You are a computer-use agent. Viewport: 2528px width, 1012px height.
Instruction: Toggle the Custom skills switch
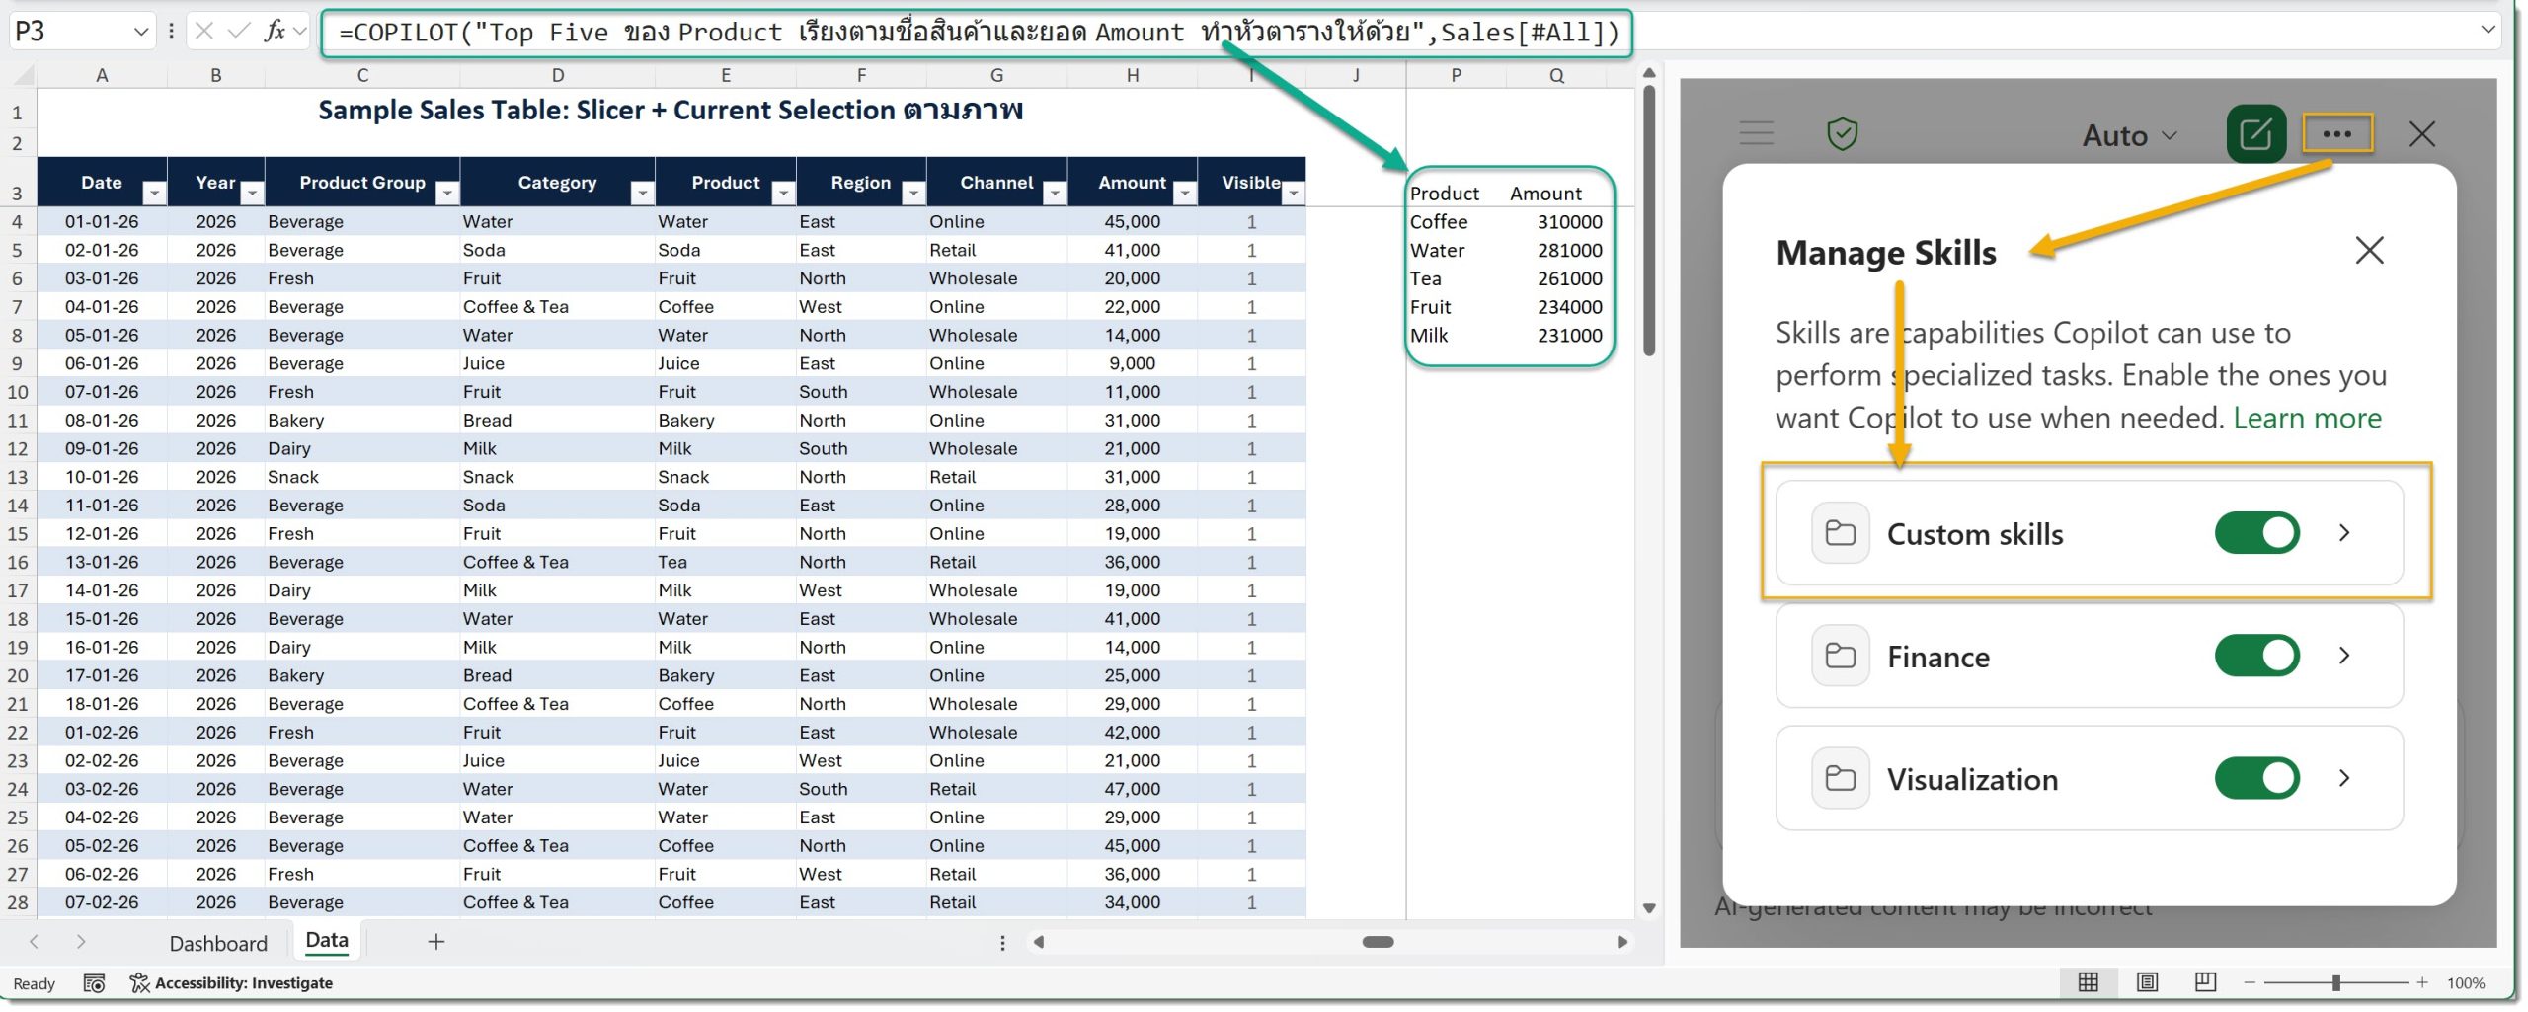pyautogui.click(x=2256, y=533)
